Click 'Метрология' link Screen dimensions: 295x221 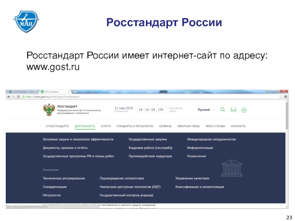tap(52, 195)
